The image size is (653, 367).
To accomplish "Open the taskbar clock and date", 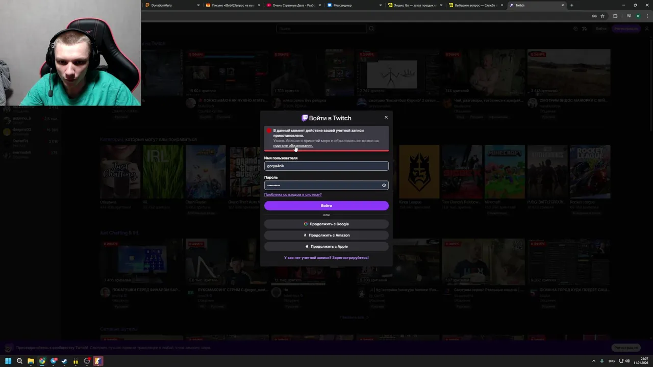I will click(x=641, y=361).
